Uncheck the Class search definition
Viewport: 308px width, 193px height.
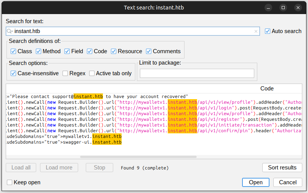point(13,51)
